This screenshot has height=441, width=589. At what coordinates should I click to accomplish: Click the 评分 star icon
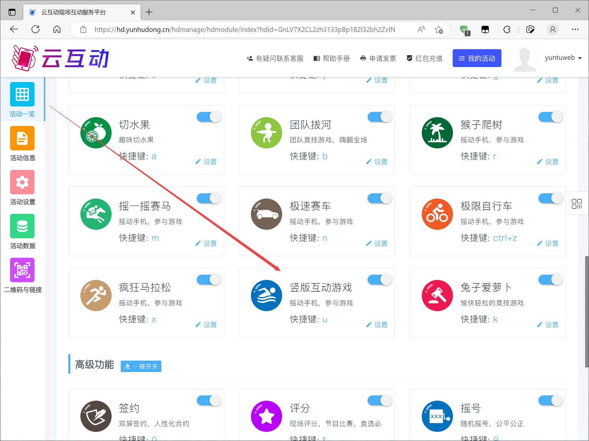(x=267, y=416)
